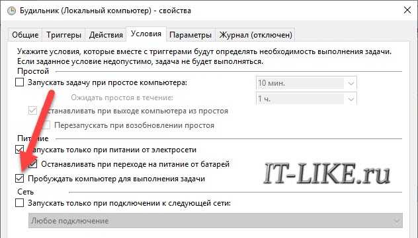Toggle Останавливать при выходе компьютера из простоя

click(33, 110)
